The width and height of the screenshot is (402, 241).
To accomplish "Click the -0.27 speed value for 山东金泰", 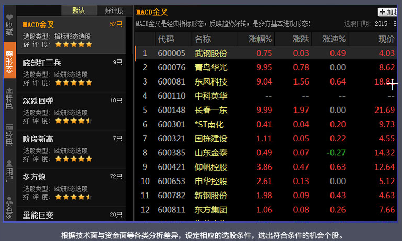I will pyautogui.click(x=336, y=153).
